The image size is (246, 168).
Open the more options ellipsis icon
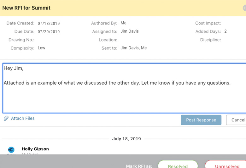pos(244,8)
